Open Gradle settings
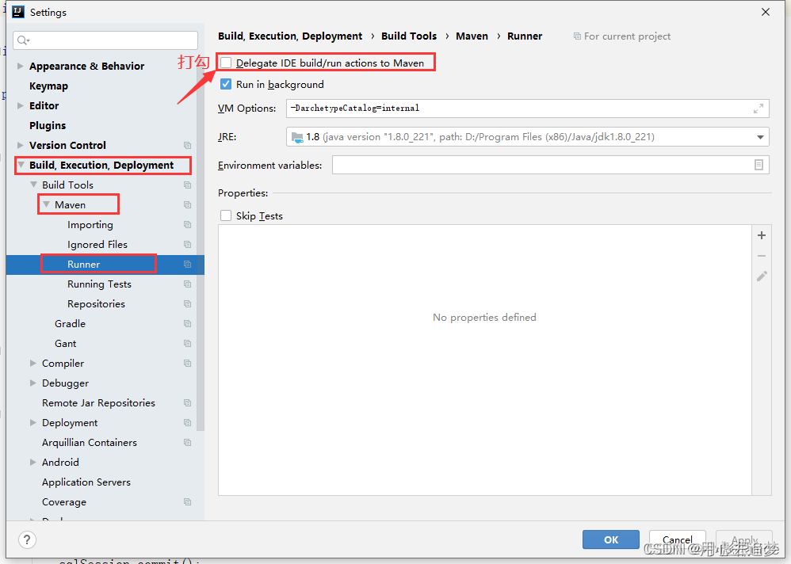 70,323
